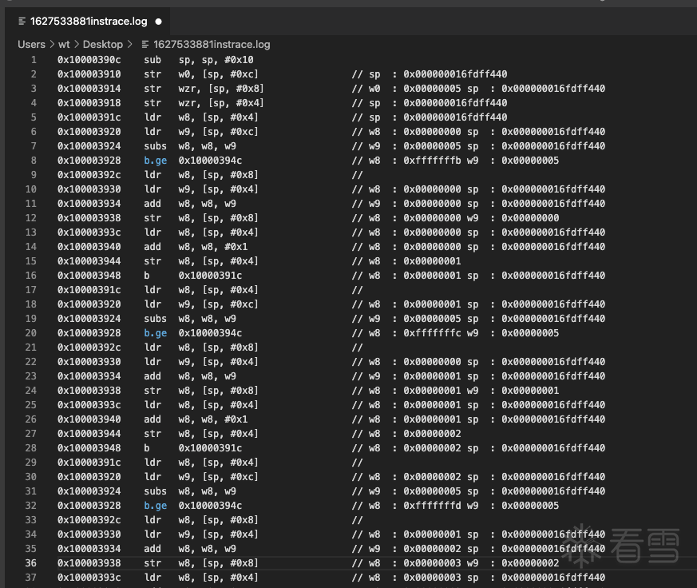Click value 0xfffffffc on line 20

[x=432, y=332]
